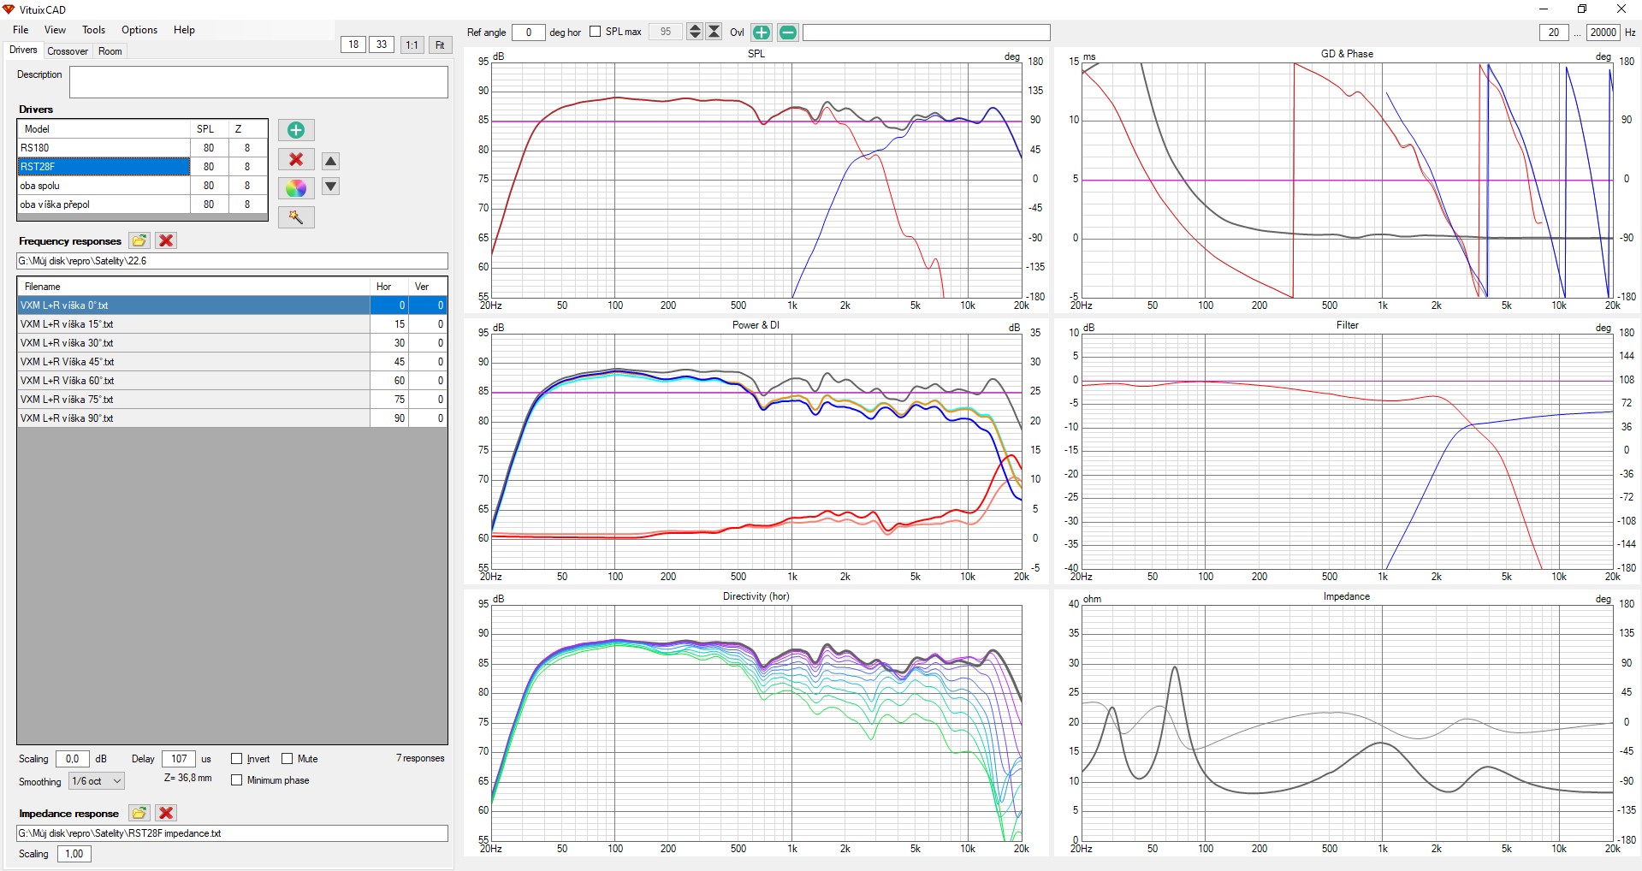Open the Smoothing 1/6 oct dropdown
Screen dimensions: 1642x871
[x=97, y=781]
